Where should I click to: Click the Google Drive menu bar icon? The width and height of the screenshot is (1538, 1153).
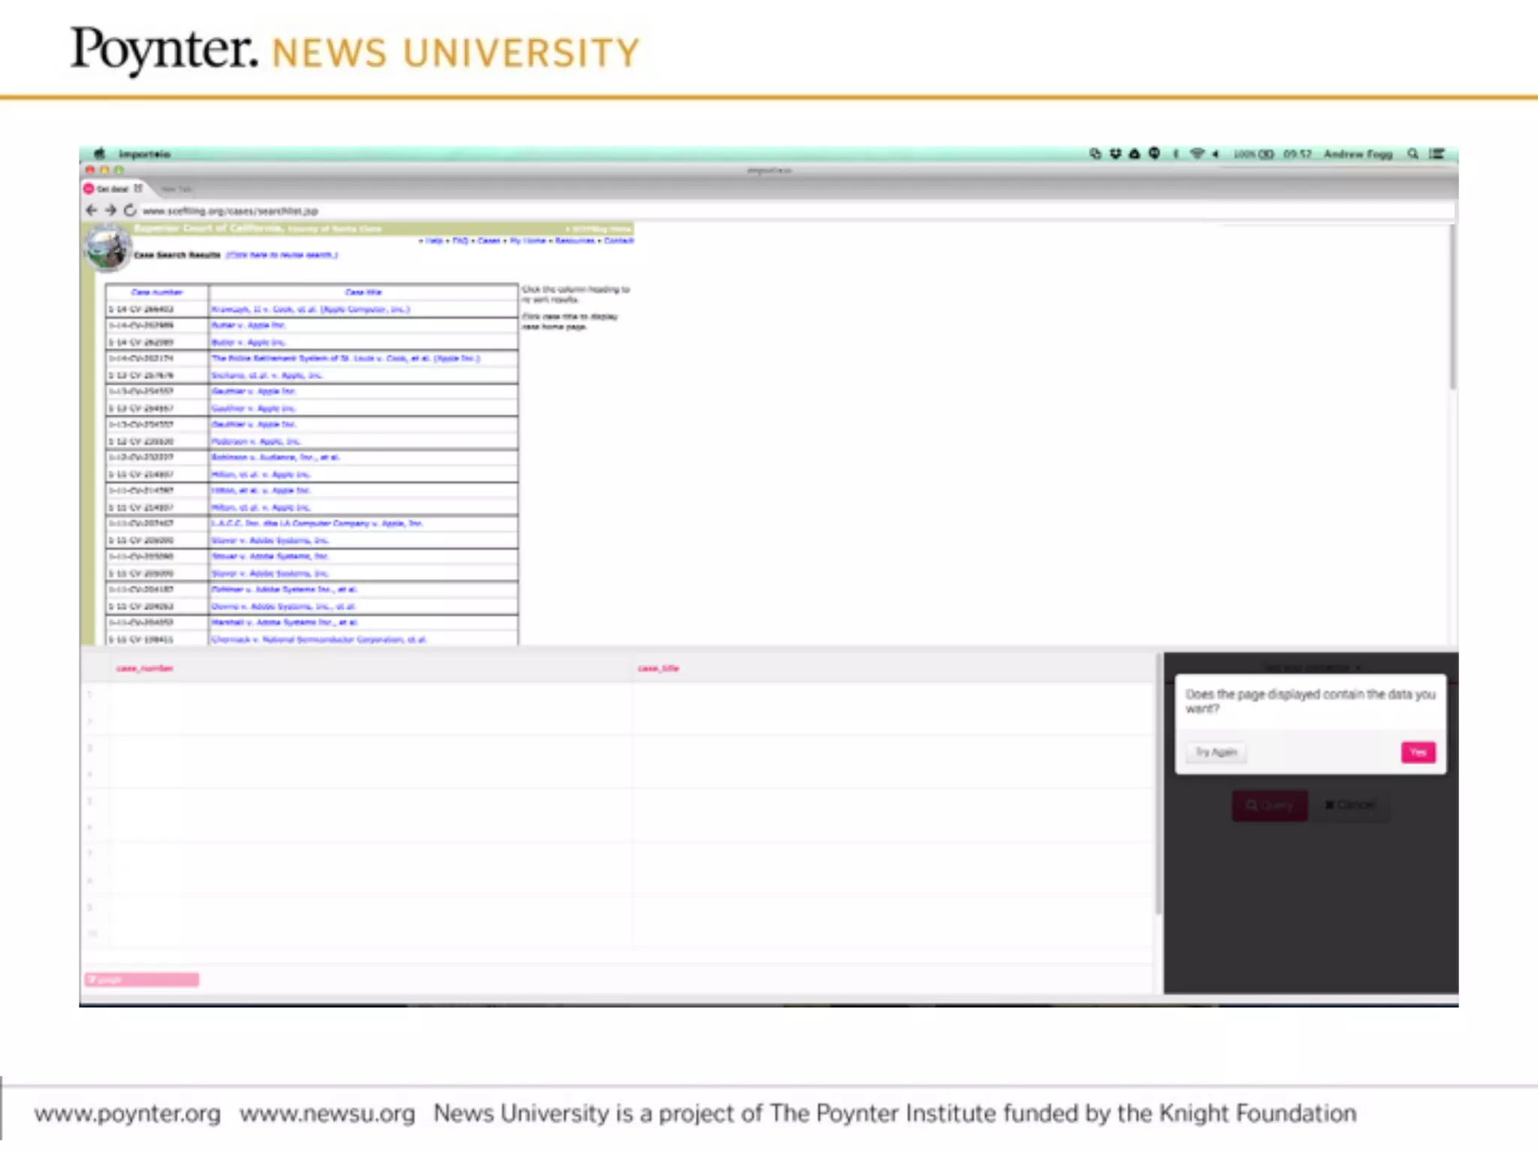1135,154
